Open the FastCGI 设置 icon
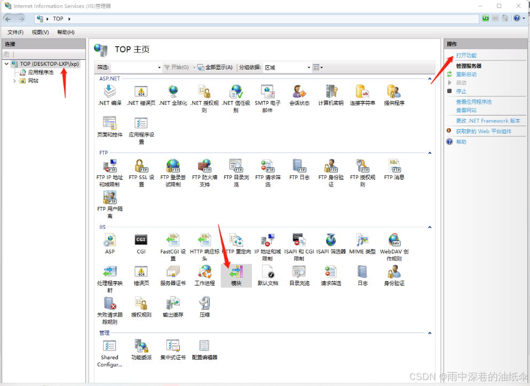The width and height of the screenshot is (530, 386). (x=173, y=240)
